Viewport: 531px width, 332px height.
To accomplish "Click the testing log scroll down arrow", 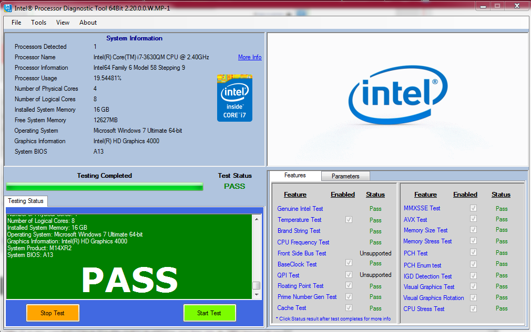I will [x=257, y=295].
